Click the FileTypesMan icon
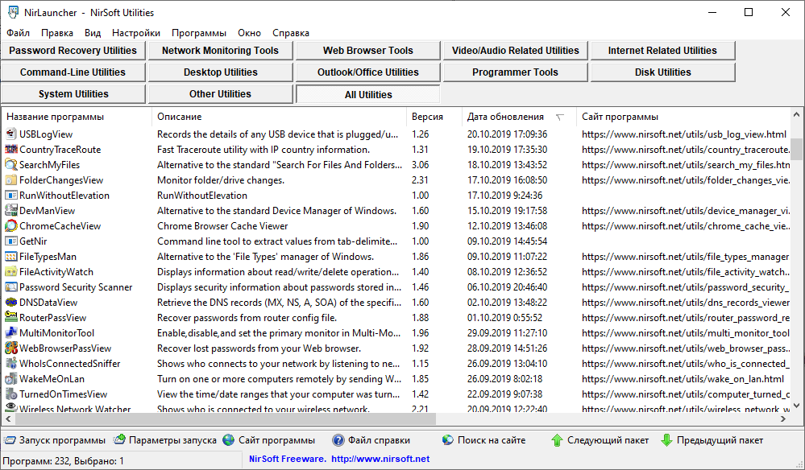This screenshot has height=470, width=805. click(x=10, y=257)
